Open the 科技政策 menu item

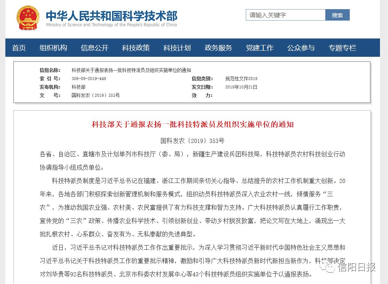136,48
